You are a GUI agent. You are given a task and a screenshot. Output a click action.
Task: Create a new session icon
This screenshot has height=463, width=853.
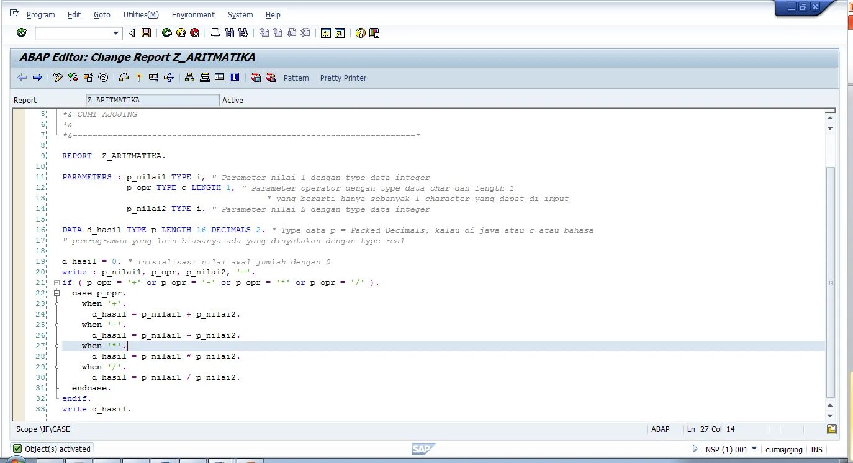pos(325,33)
